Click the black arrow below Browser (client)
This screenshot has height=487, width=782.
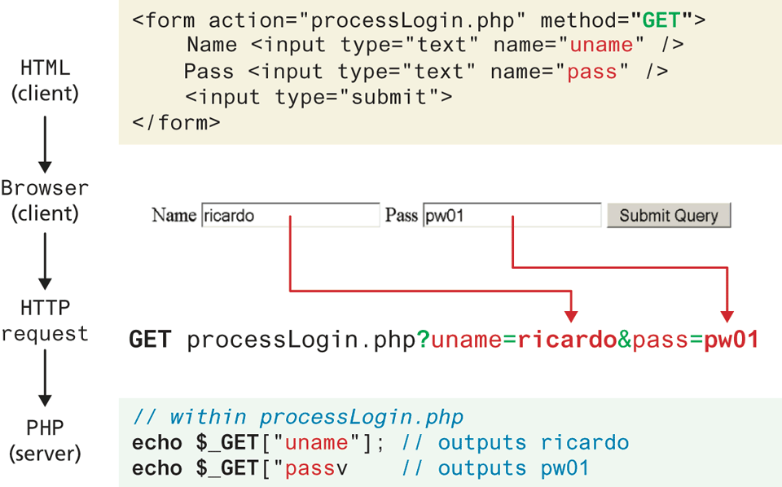tap(45, 260)
